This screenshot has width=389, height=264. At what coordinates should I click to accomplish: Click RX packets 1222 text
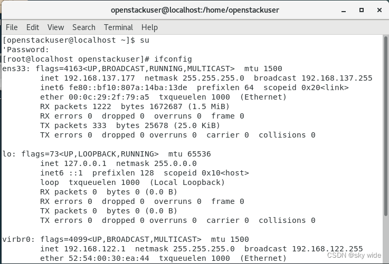pos(75,106)
